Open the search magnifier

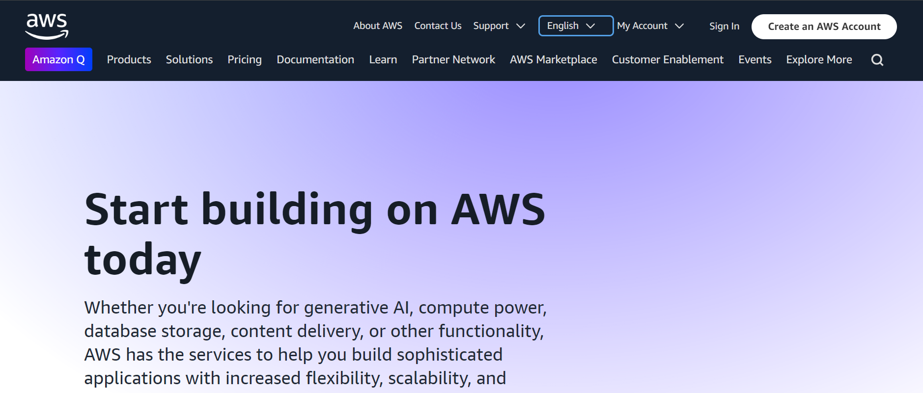[877, 59]
